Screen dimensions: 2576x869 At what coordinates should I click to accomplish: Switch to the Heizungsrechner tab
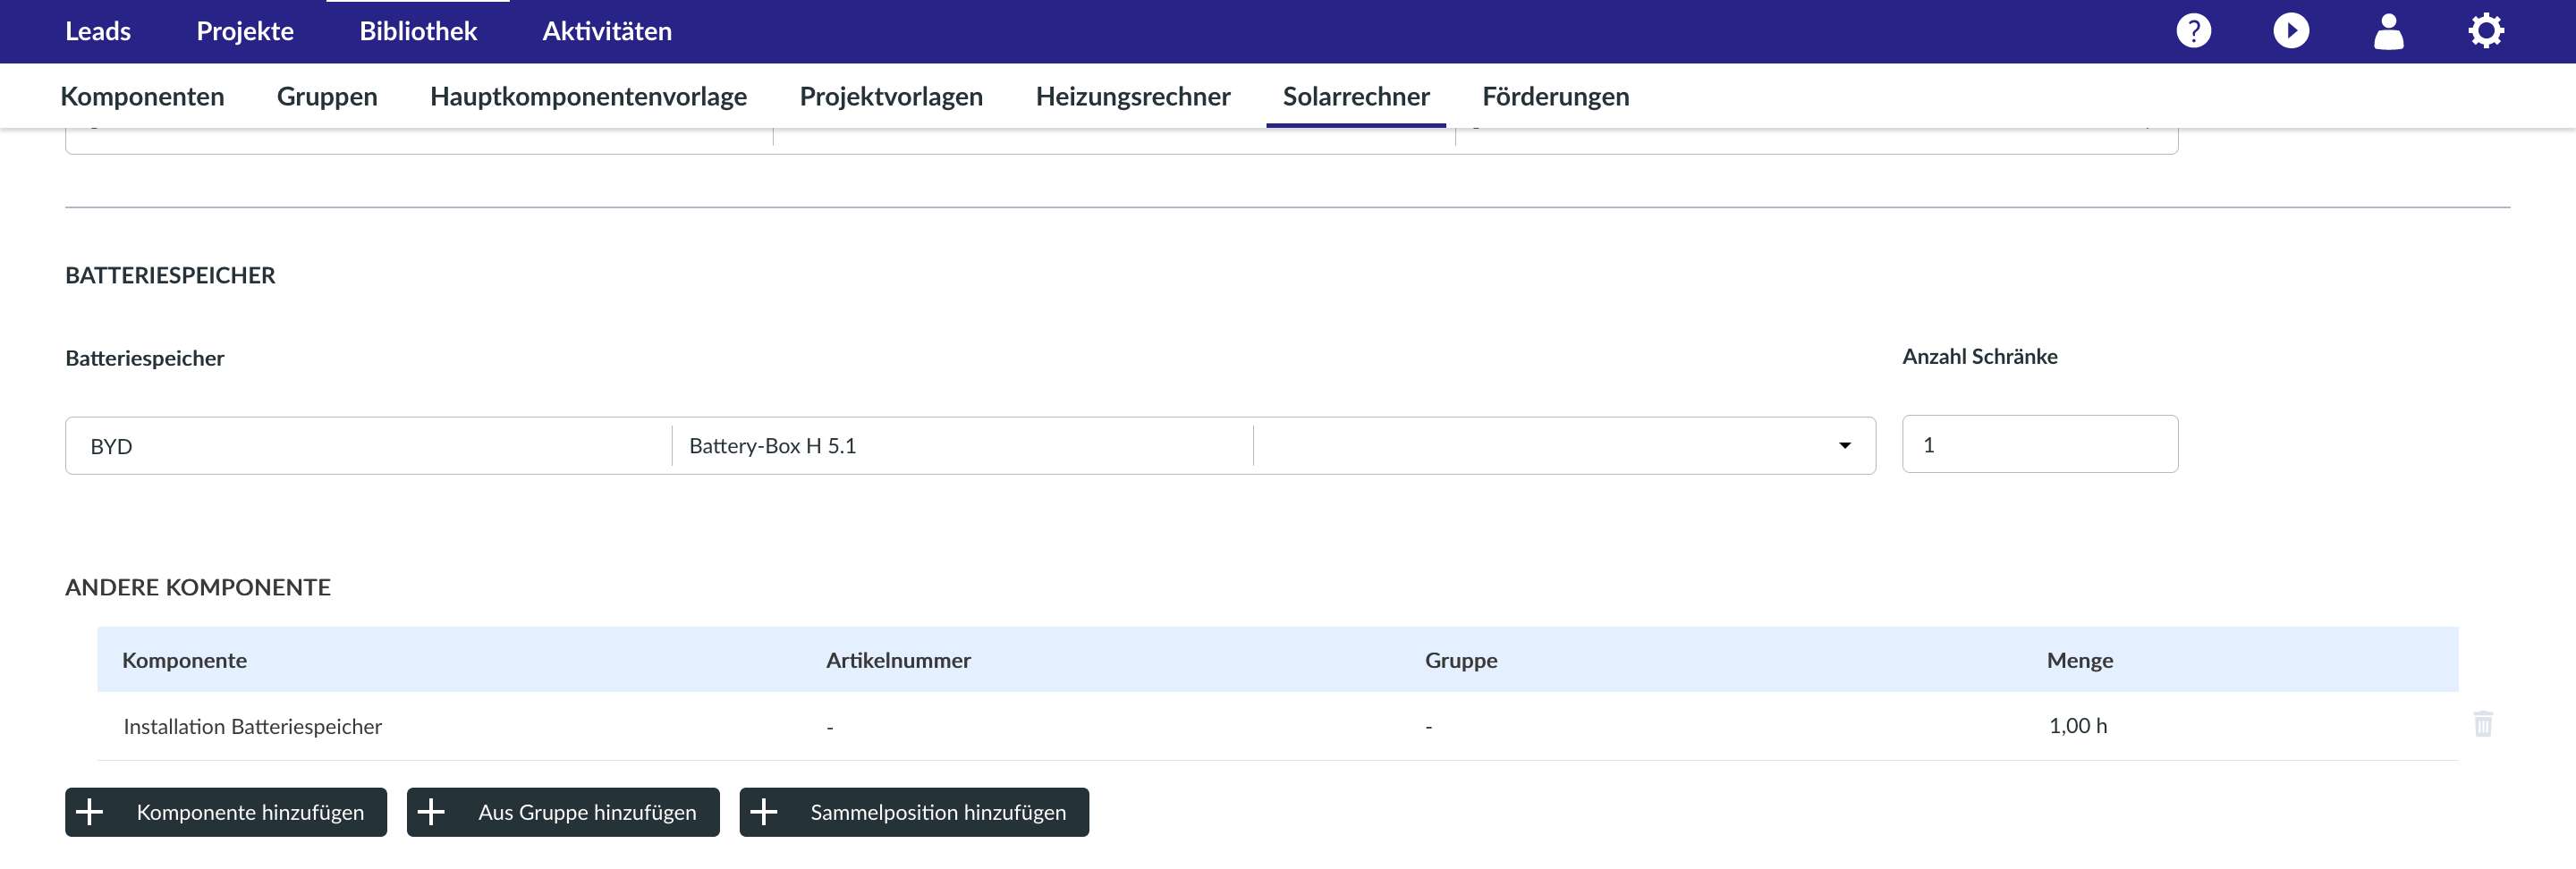[1132, 96]
